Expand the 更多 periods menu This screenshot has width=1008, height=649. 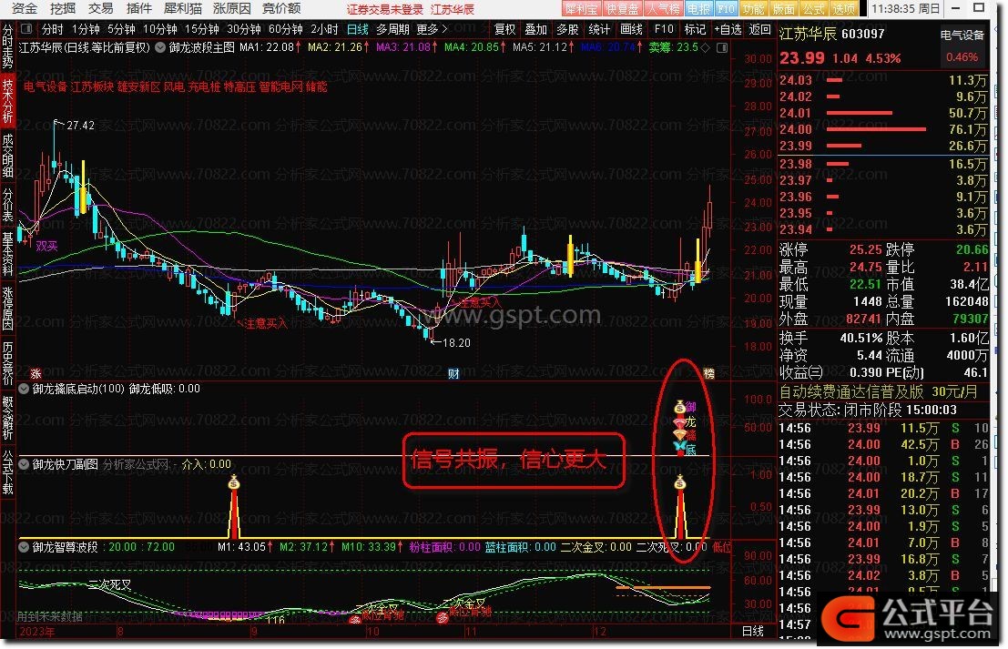432,29
